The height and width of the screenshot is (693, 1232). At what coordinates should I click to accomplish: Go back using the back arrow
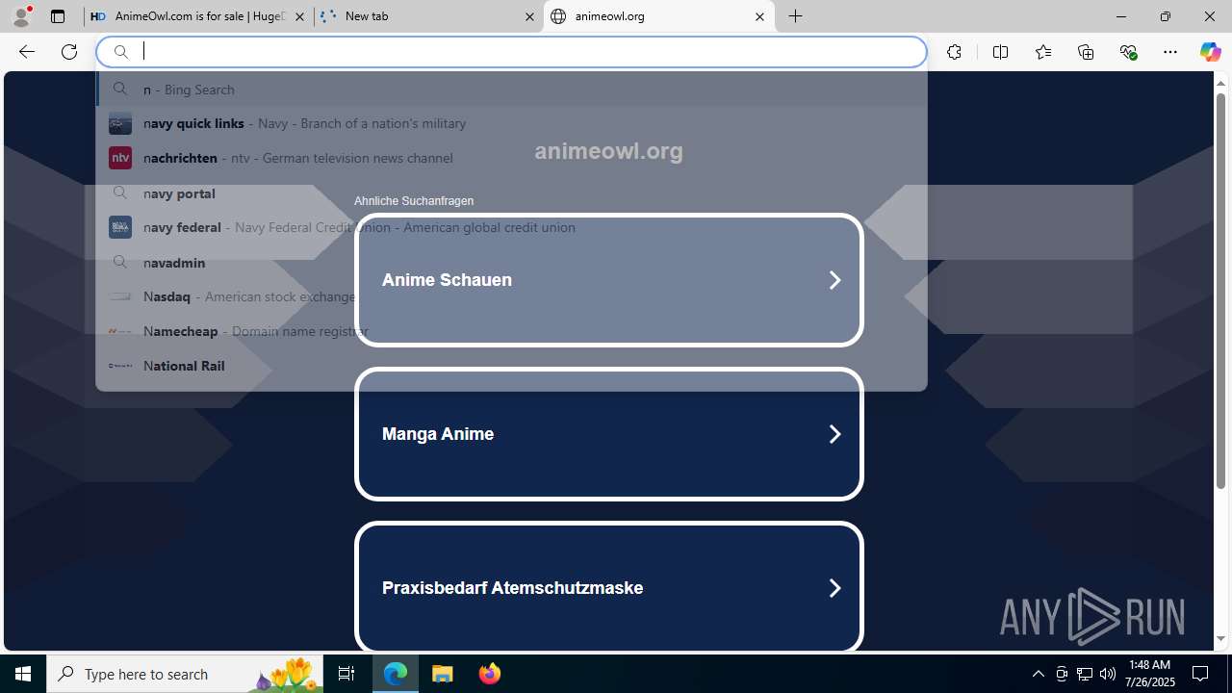(27, 52)
